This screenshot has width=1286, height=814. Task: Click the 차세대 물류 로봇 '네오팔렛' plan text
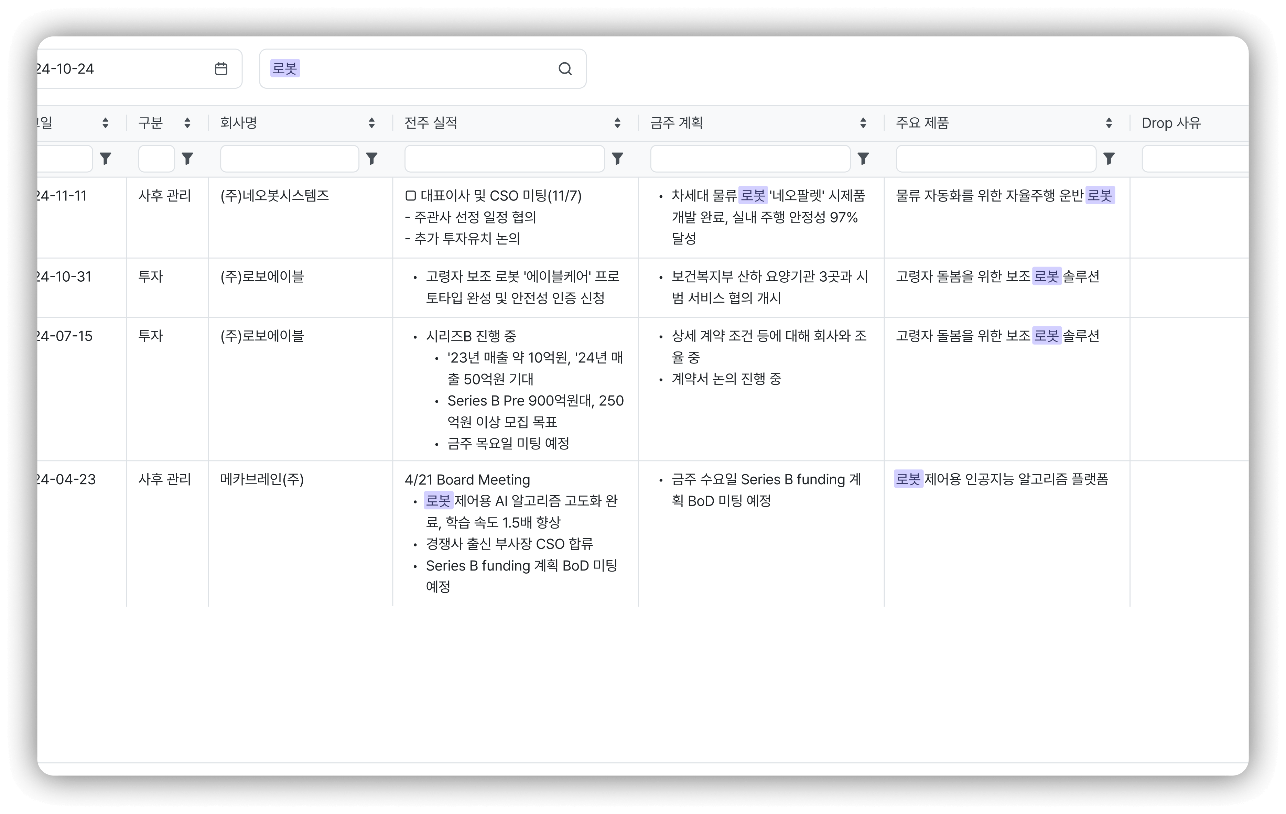tap(768, 217)
